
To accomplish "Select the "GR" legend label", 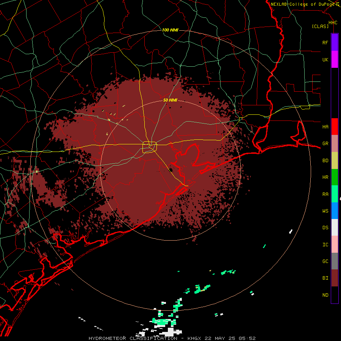I will 325,144.
